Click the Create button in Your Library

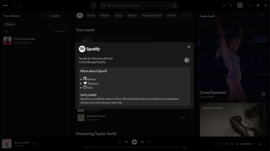(53, 16)
